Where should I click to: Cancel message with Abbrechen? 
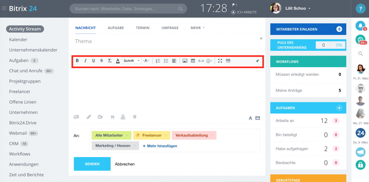125,164
